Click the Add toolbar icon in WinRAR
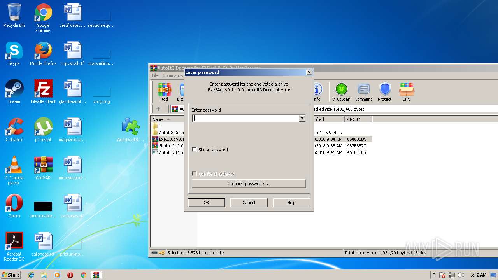Screen dimensions: 498x280 pos(164,92)
